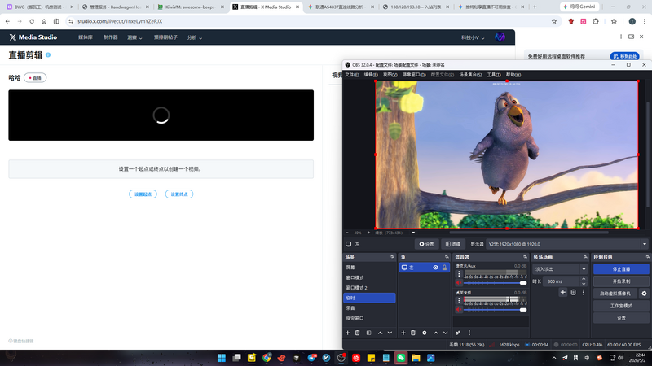The height and width of the screenshot is (366, 652).
Task: Open Windows Start button on taskbar
Action: pos(222,358)
